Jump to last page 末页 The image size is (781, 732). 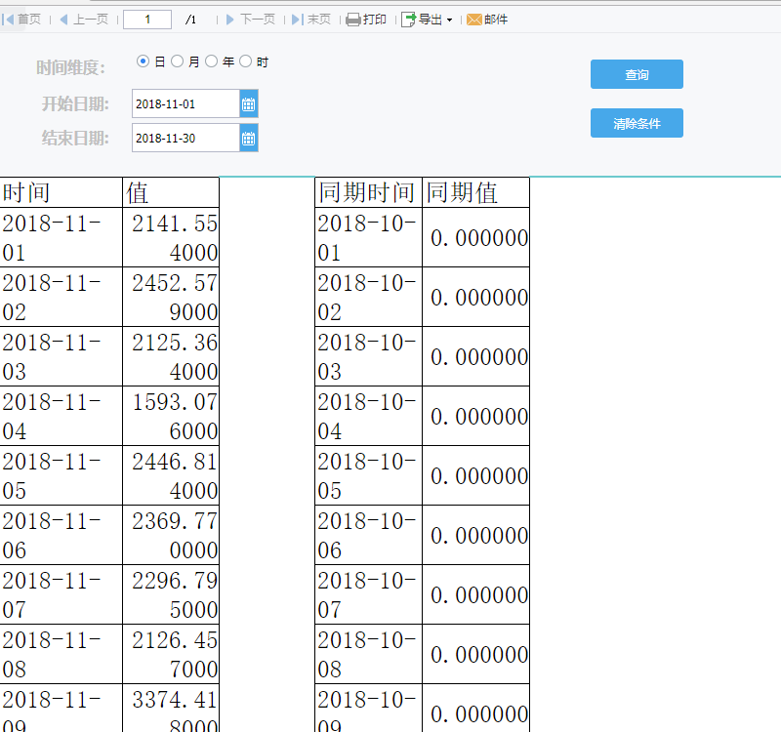pos(311,20)
